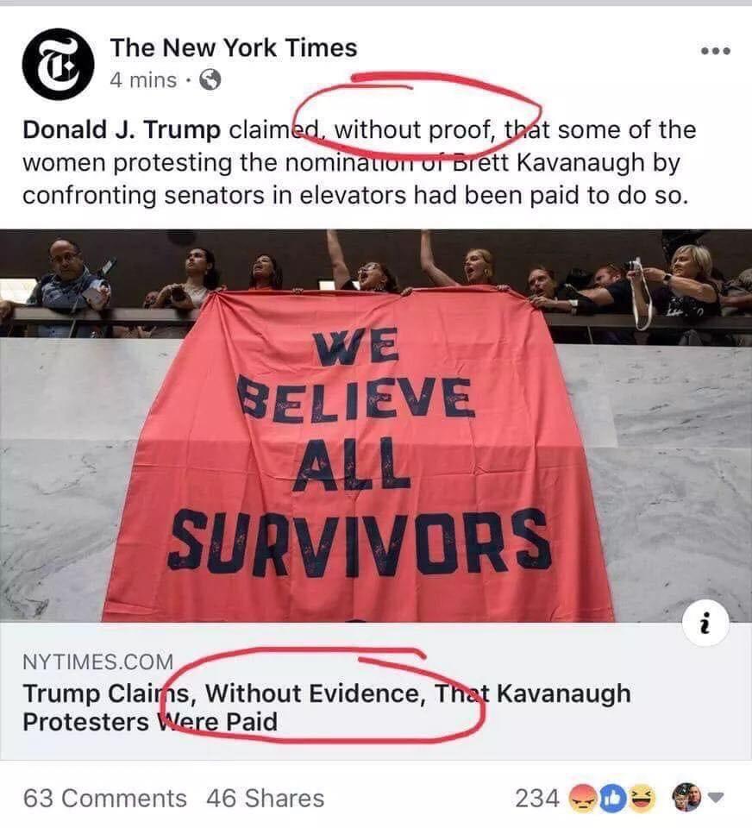Click the small profile avatar beside reactions
This screenshot has height=828, width=752.
pyautogui.click(x=686, y=797)
